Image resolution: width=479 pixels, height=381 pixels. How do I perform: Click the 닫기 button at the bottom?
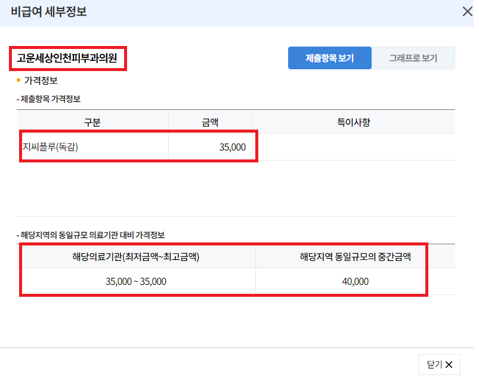click(x=439, y=364)
